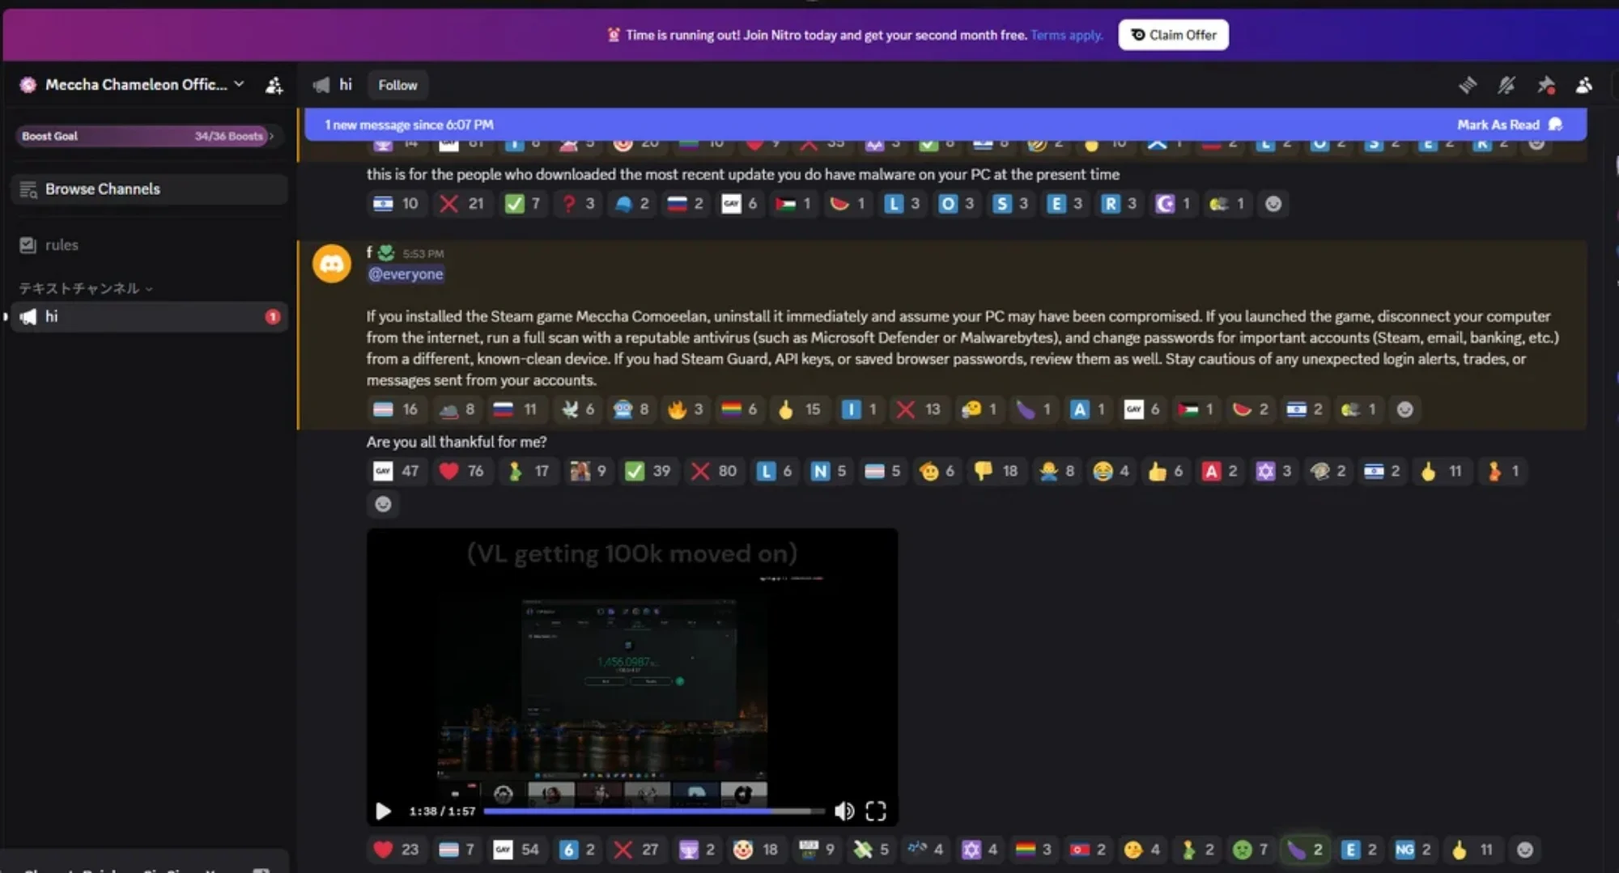Click the invite people icon beside server name

tap(274, 85)
